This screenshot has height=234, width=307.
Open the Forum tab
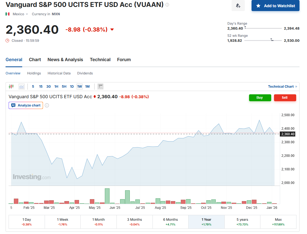pyautogui.click(x=124, y=59)
